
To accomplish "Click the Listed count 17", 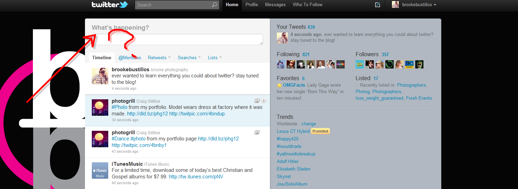I will point(376,78).
